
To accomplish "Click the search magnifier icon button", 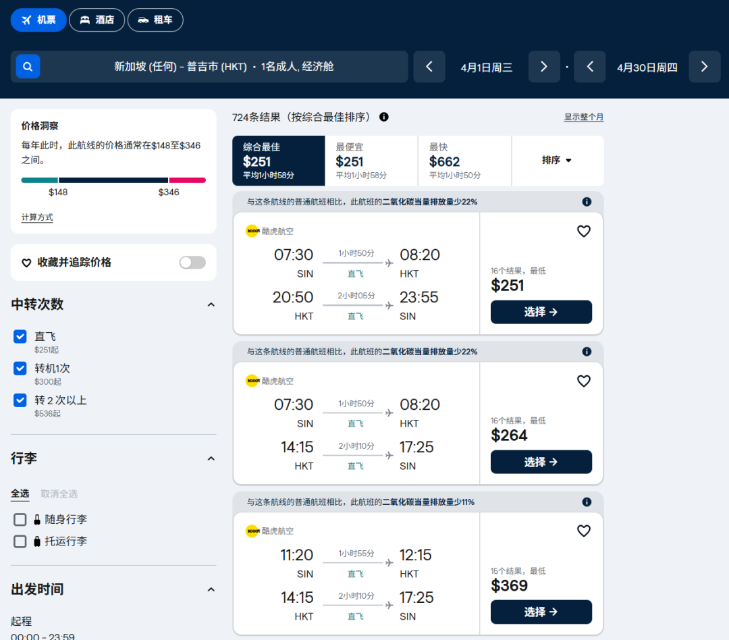I will pos(28,67).
